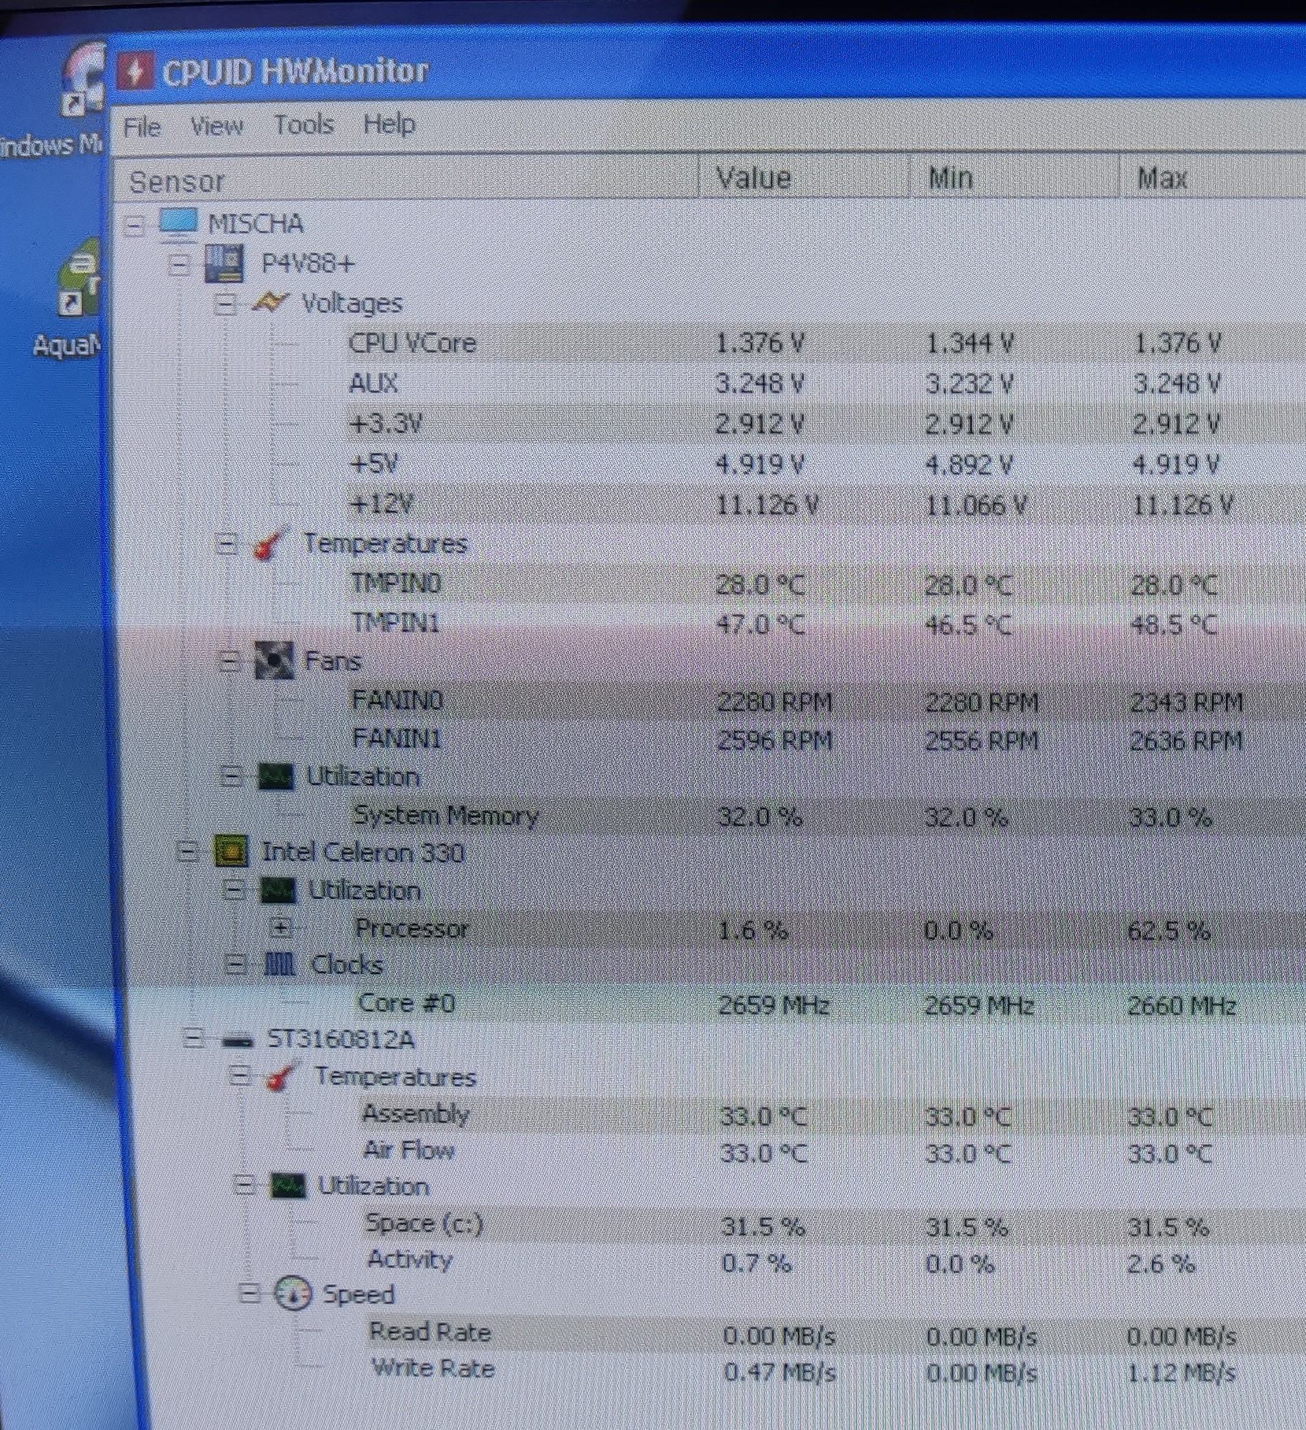Screen dimensions: 1306x1430
Task: Click the CPUID HWMonitor title bar icon
Action: tap(135, 72)
